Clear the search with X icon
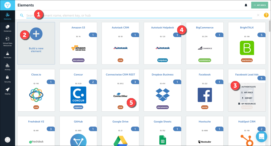Image resolution: width=271 pixels, height=146 pixels. click(258, 15)
